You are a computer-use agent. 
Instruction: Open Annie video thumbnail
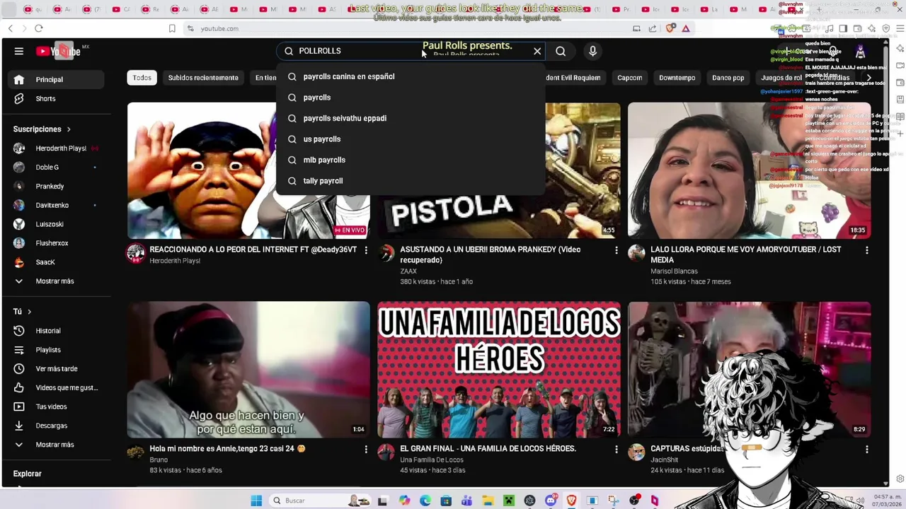(248, 370)
